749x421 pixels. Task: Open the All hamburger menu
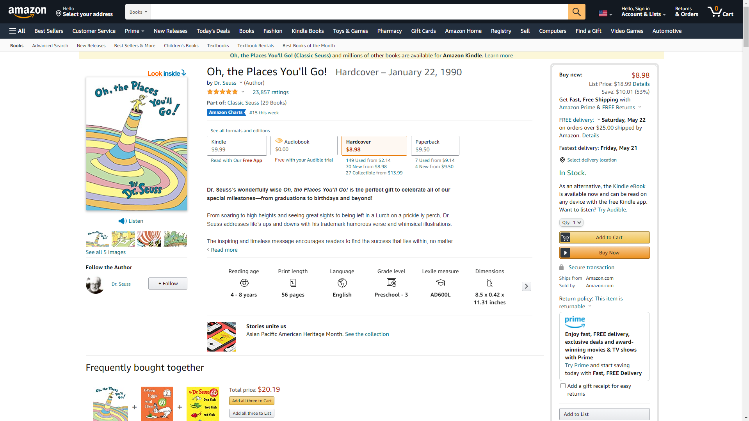coord(17,31)
